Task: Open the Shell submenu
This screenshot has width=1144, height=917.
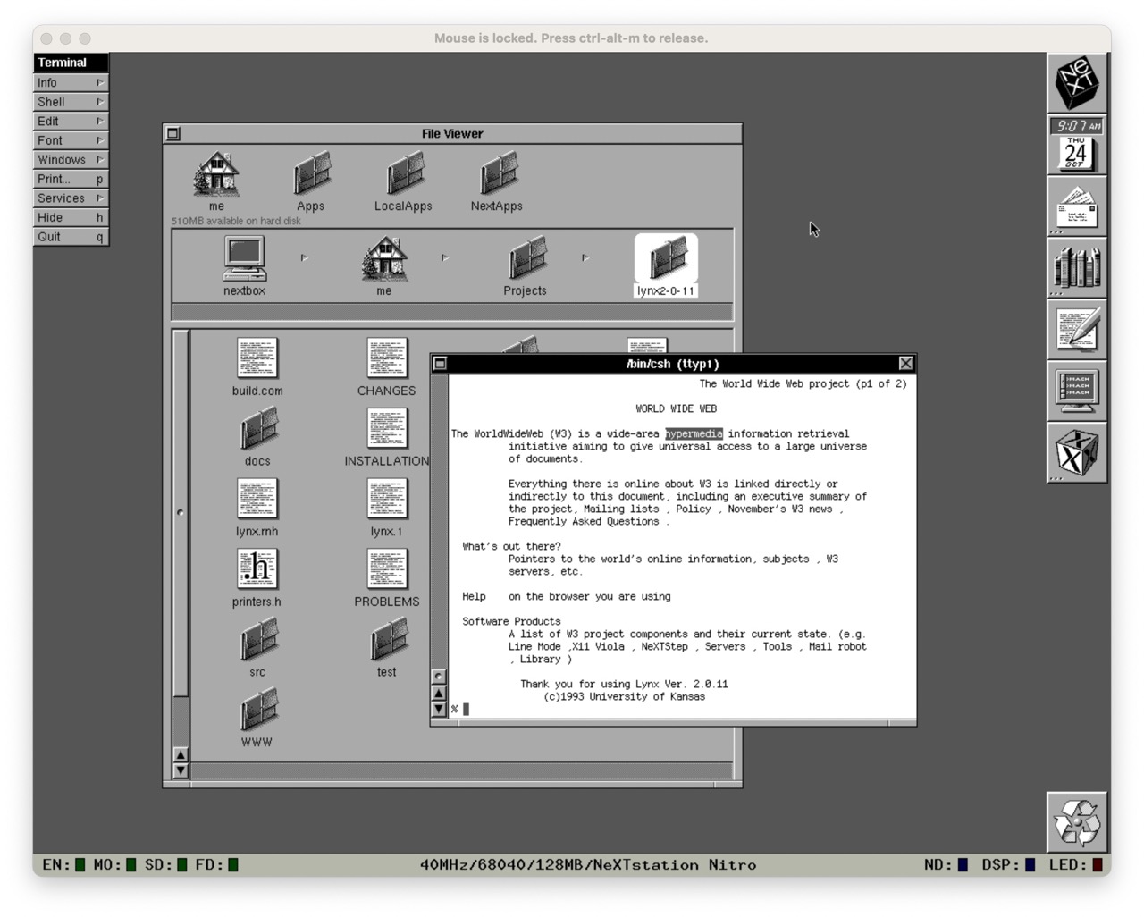Action: (71, 102)
